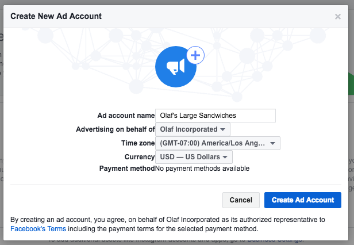The height and width of the screenshot is (245, 354).
Task: Click the 'Currency' label
Action: 140,157
